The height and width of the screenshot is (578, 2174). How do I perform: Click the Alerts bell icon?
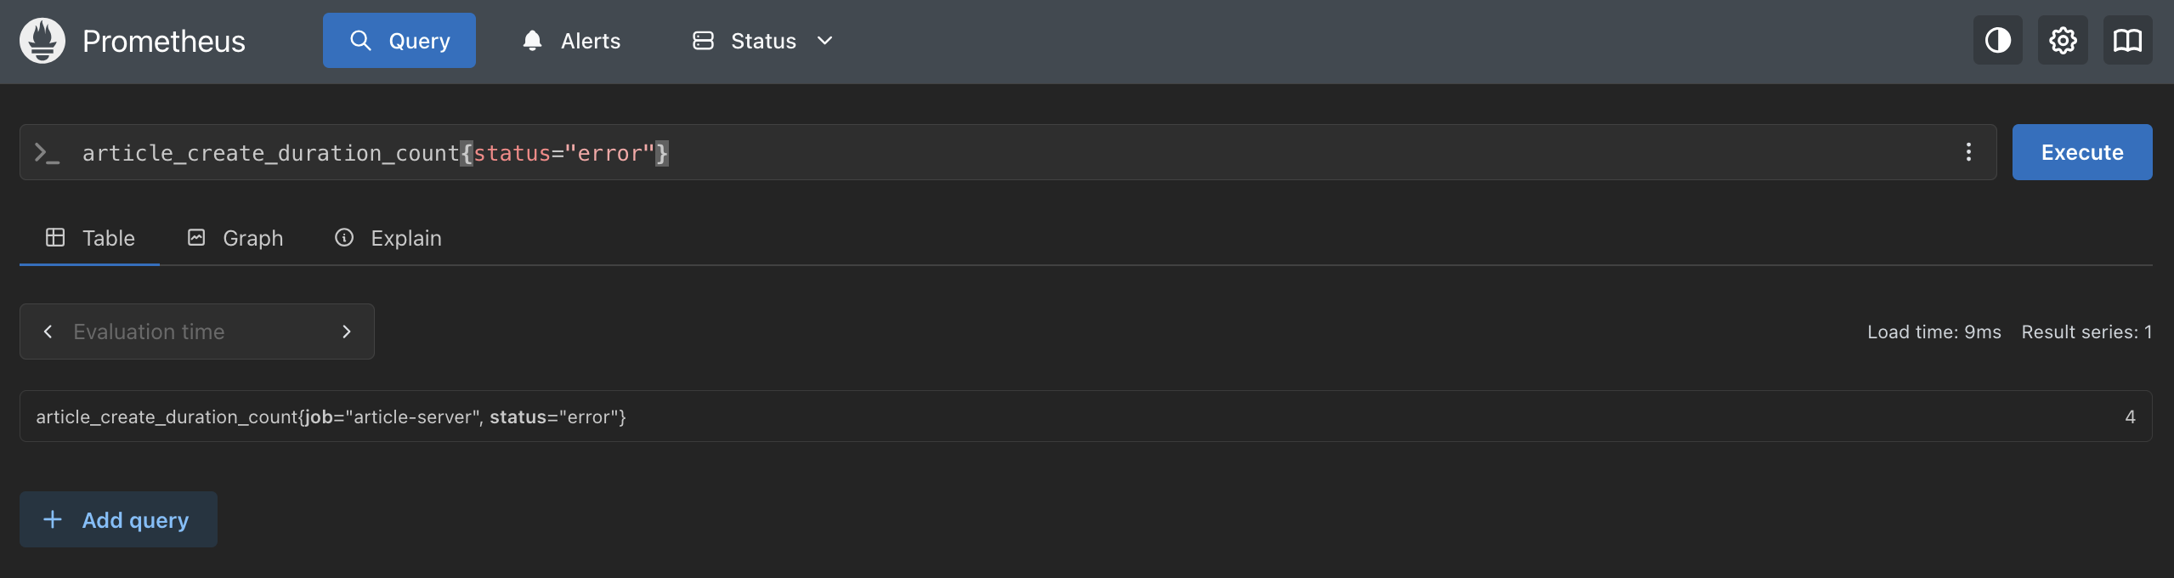click(x=532, y=41)
